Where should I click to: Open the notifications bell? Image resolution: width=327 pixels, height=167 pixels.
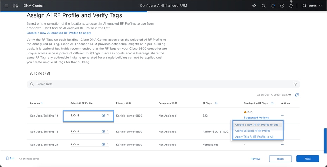291,6
